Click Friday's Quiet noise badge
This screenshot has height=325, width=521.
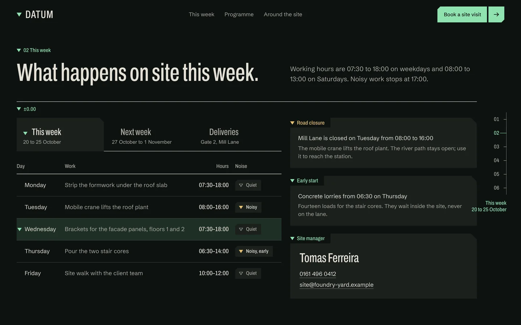click(248, 273)
